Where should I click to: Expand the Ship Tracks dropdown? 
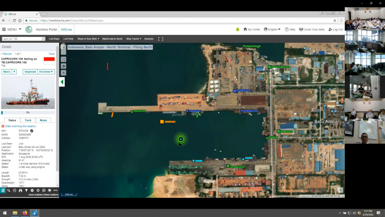134,39
